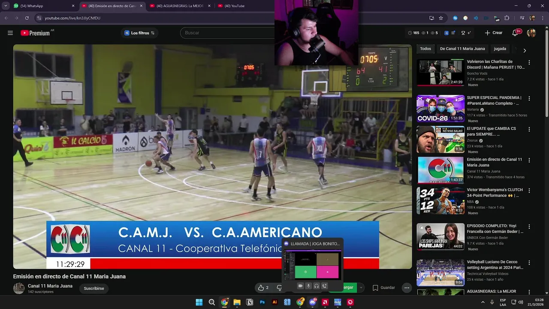Open the Chrome three-dot menu

tap(542, 18)
